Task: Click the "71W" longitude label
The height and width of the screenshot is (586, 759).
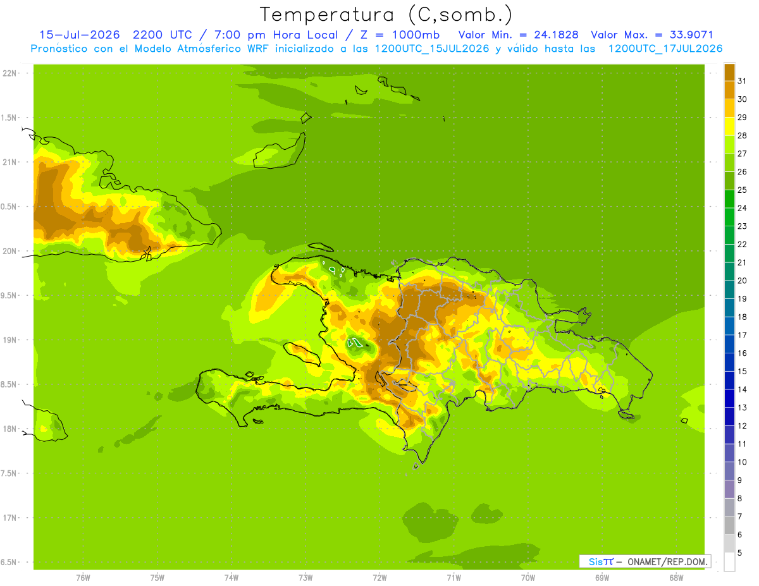Action: click(454, 578)
